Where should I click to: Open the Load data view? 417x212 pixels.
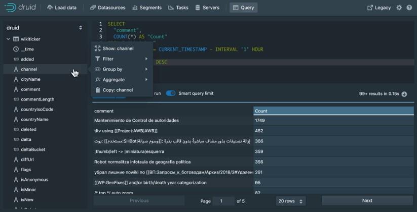point(62,8)
